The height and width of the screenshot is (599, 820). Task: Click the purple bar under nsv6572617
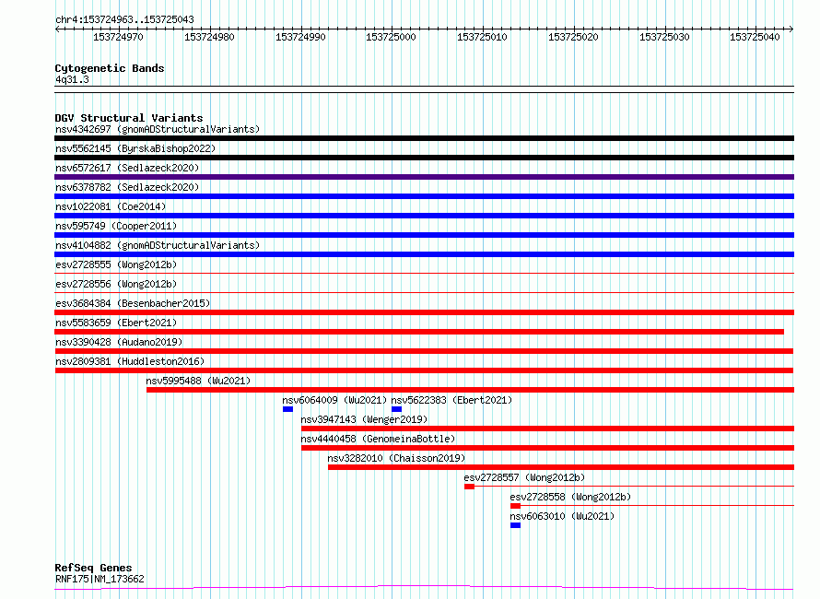[x=424, y=177]
